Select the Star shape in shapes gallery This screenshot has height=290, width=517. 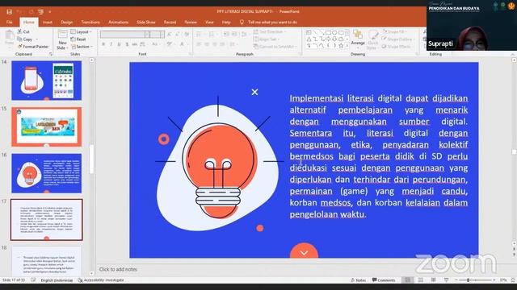pos(341,46)
